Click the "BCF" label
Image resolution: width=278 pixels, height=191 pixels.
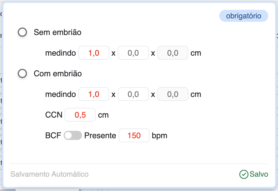[x=53, y=136]
